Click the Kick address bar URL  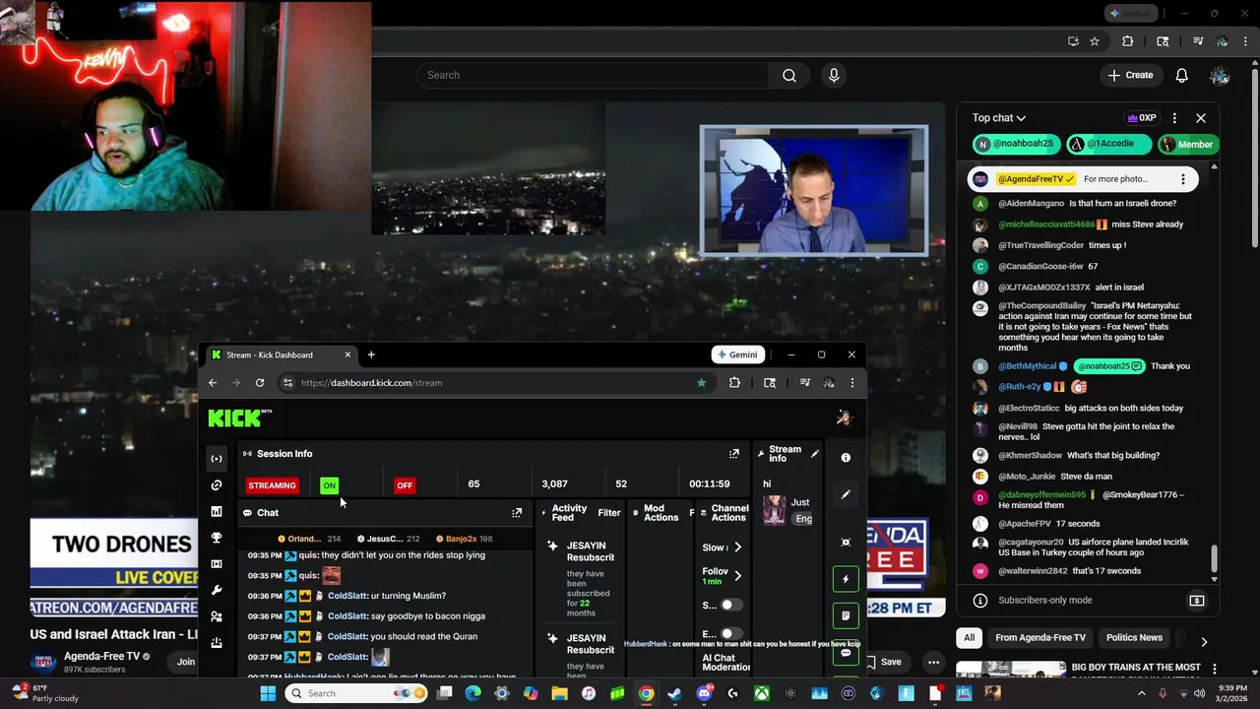(x=371, y=383)
